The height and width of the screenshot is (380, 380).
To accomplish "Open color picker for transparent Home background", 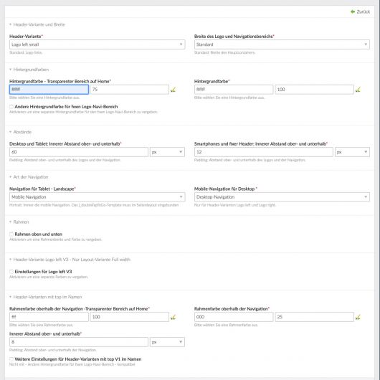I will point(173,90).
